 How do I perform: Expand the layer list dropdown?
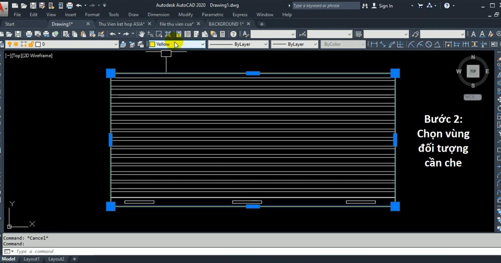pos(116,44)
